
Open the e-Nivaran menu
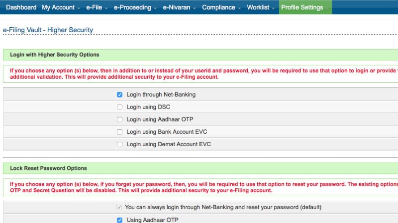click(x=179, y=7)
